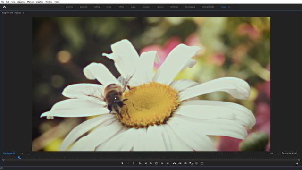
Task: Click the duration timecode 00:00:00:23
Action: (292, 153)
